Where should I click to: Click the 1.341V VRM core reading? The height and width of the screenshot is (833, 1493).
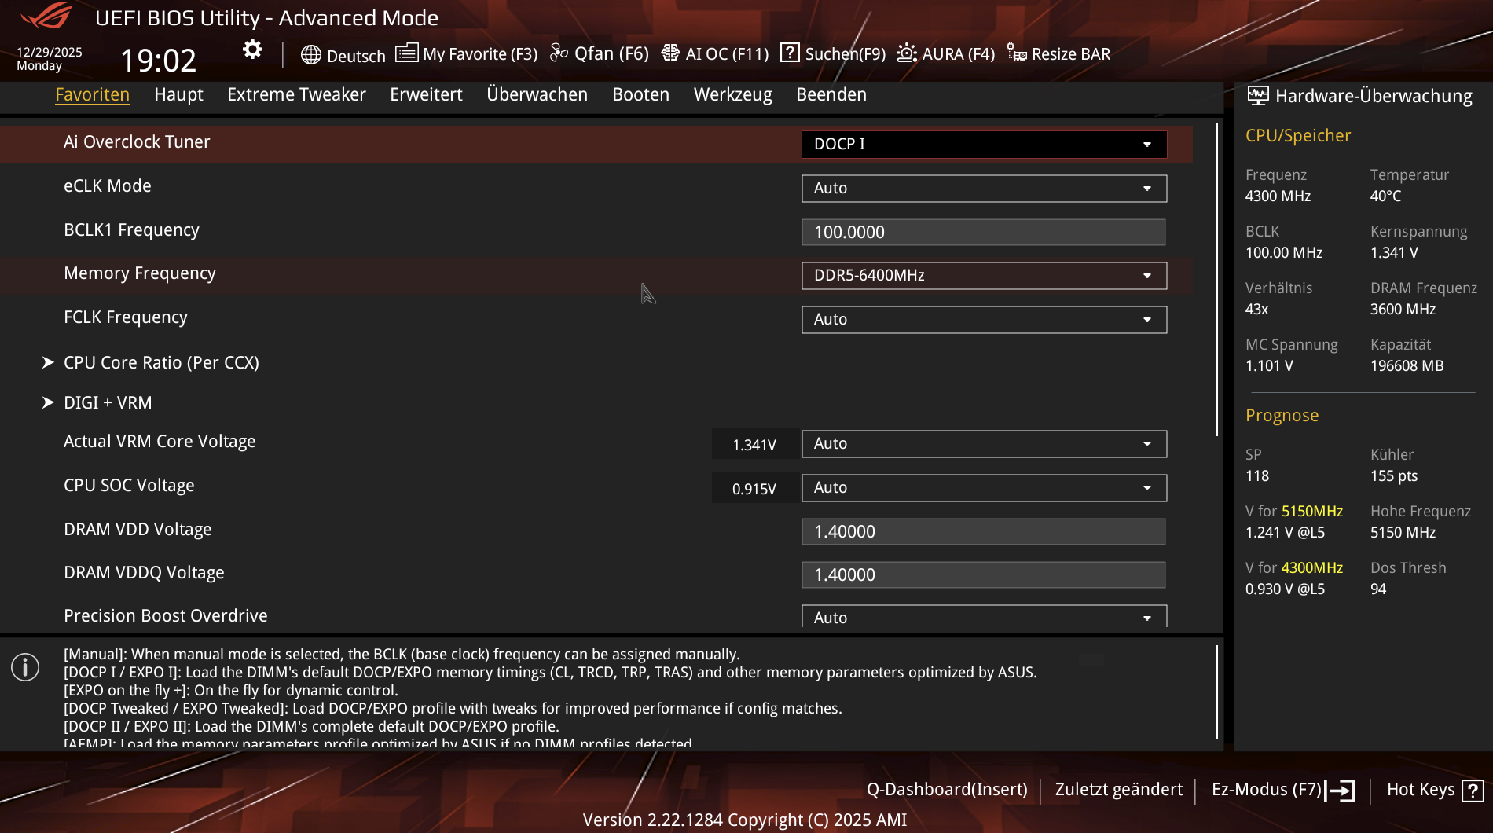754,445
